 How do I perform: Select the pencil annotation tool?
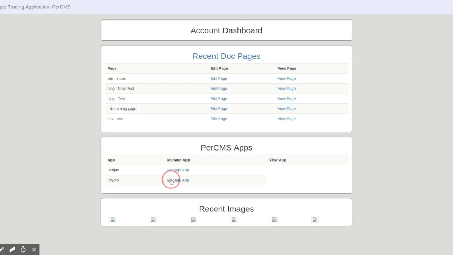tap(2, 250)
